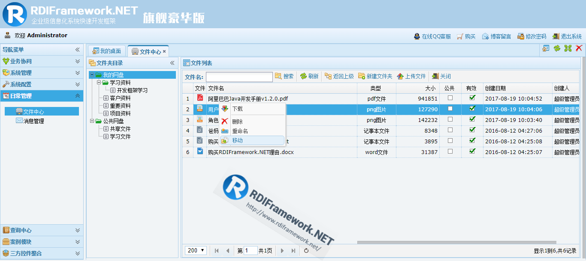Click the page number input box
The width and height of the screenshot is (586, 261).
[251, 251]
